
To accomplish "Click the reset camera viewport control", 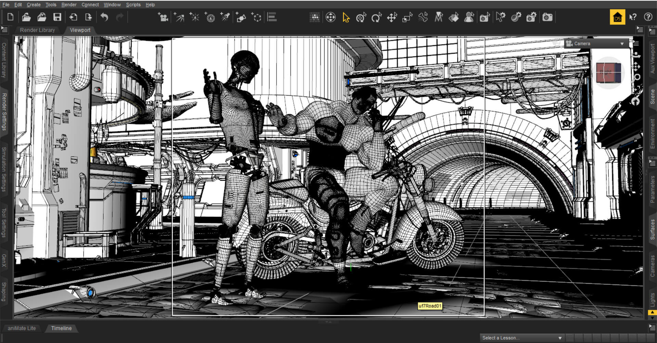I will tap(636, 101).
